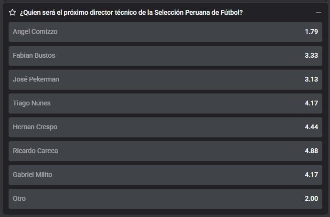Click the 4.17 odds in Gabriel Milito row
The height and width of the screenshot is (217, 330).
point(311,175)
